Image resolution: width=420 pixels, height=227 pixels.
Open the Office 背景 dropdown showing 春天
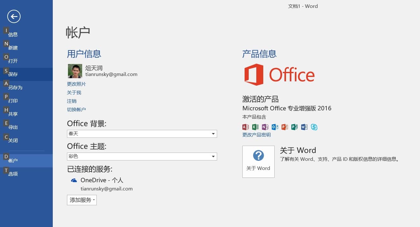click(142, 134)
